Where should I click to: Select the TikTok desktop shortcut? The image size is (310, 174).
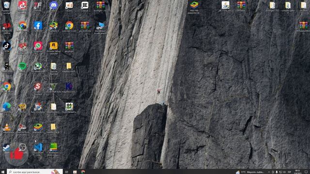[6, 47]
